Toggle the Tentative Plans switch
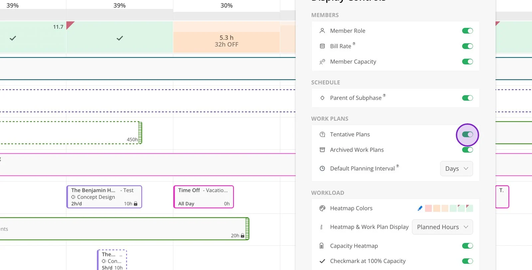Viewport: 532px width, 270px height. [x=467, y=134]
